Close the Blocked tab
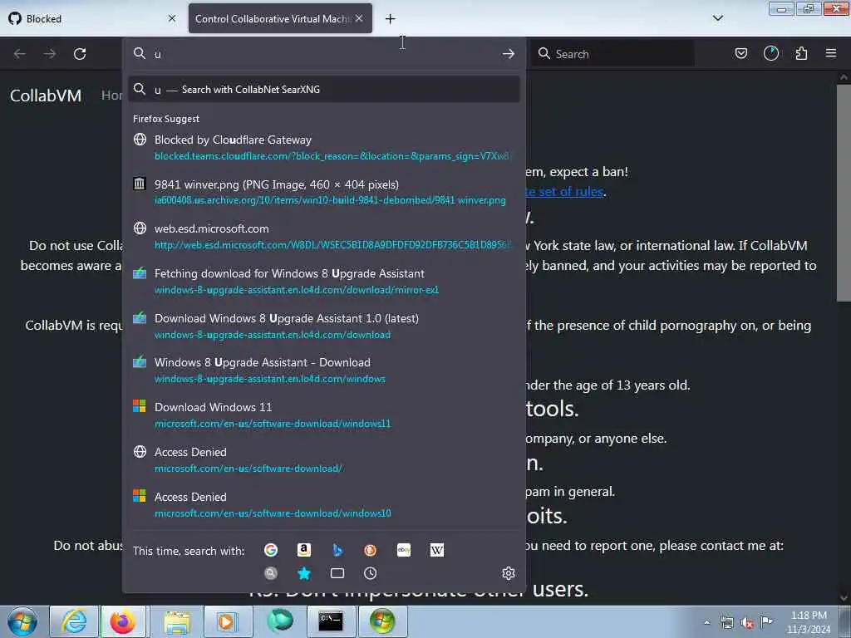Screen dimensions: 851x638 172,18
